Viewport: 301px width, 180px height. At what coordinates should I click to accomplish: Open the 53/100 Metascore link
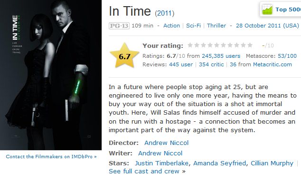pos(287,56)
